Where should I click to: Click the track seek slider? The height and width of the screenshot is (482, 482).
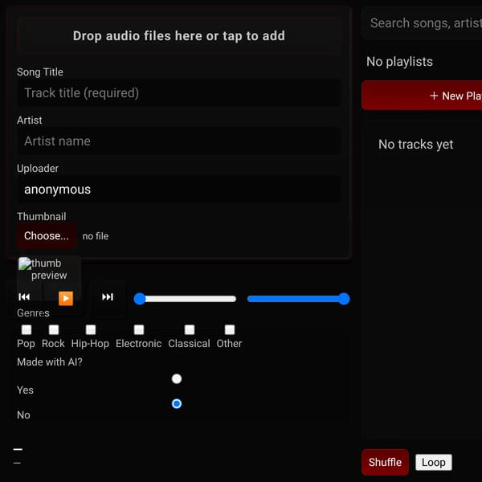(185, 299)
